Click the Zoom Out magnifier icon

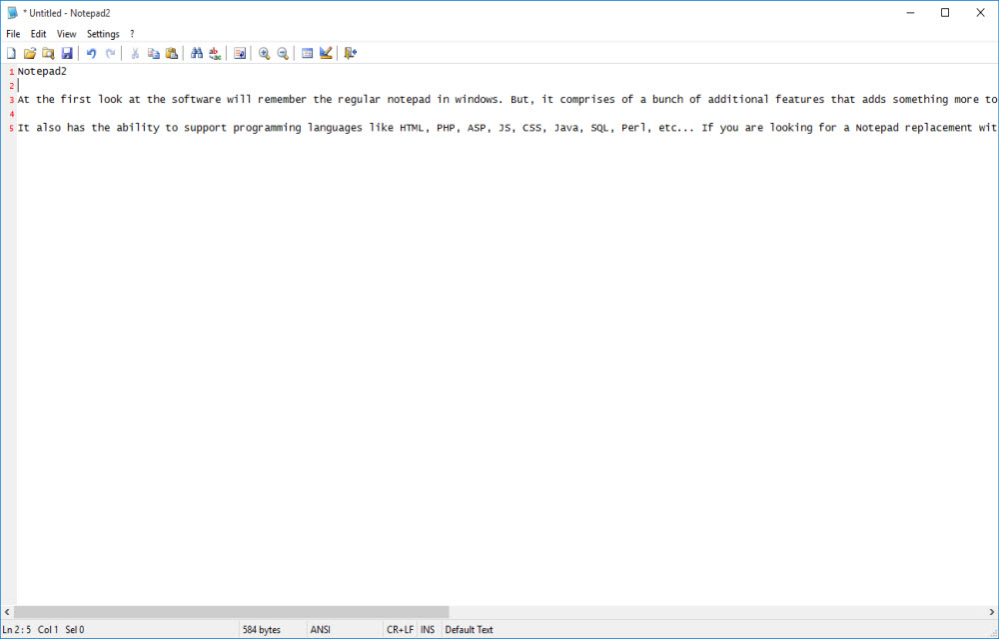[x=283, y=54]
